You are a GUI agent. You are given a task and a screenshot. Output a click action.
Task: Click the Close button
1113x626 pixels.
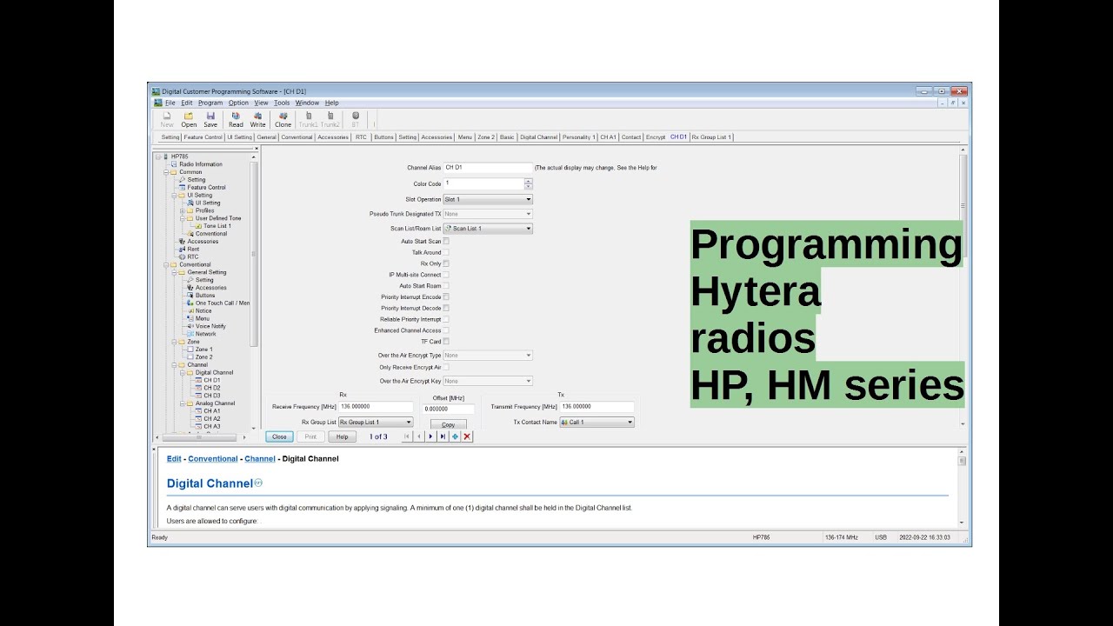point(279,436)
